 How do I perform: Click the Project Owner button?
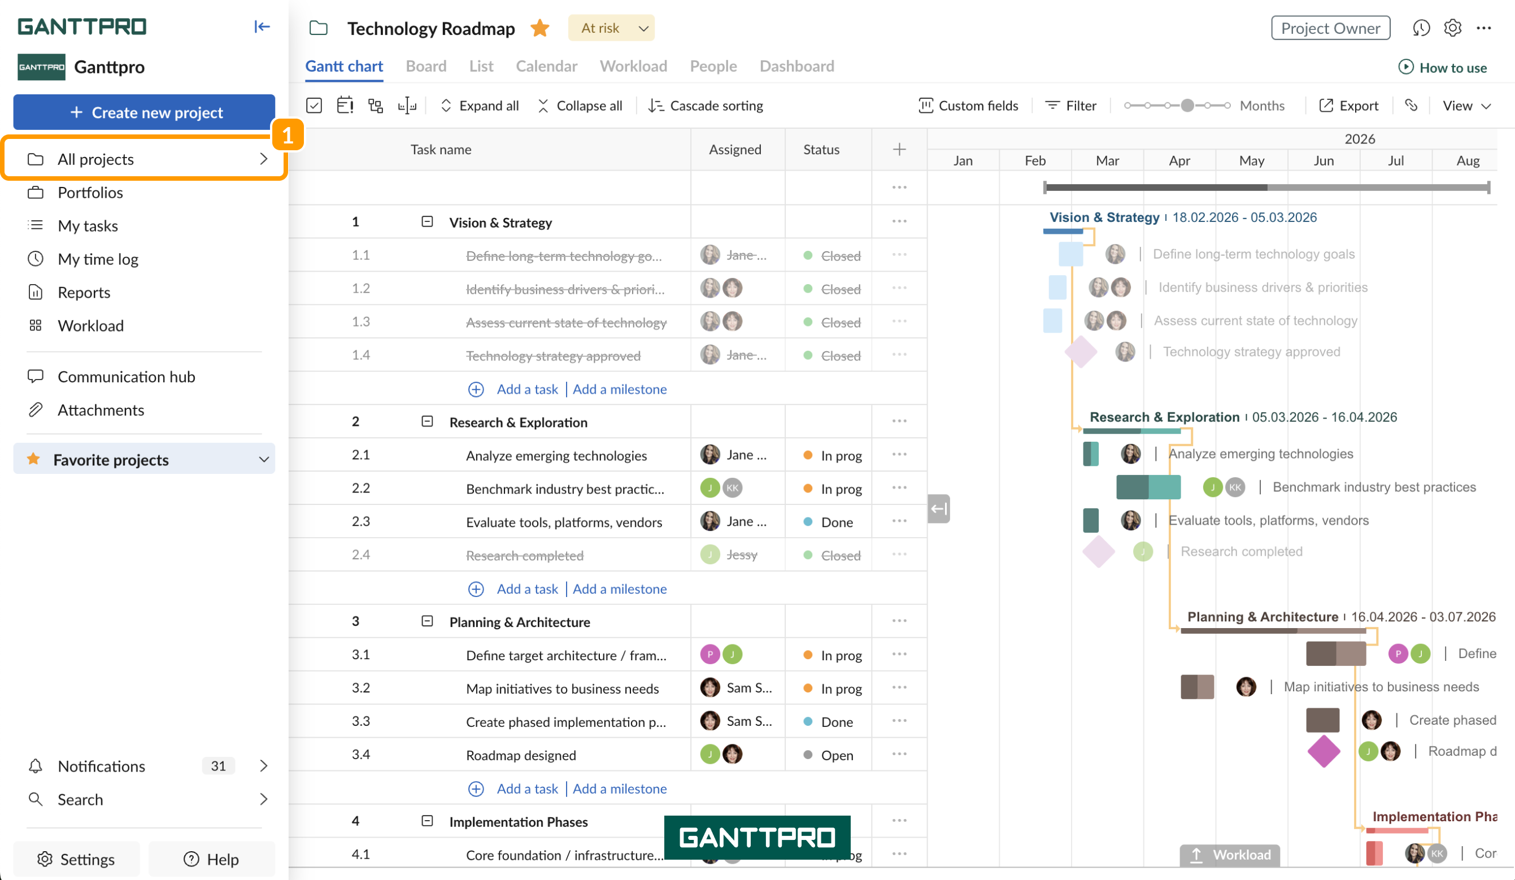1330,28
